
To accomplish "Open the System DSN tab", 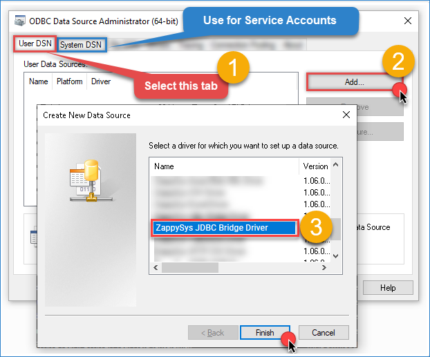I will coord(81,45).
